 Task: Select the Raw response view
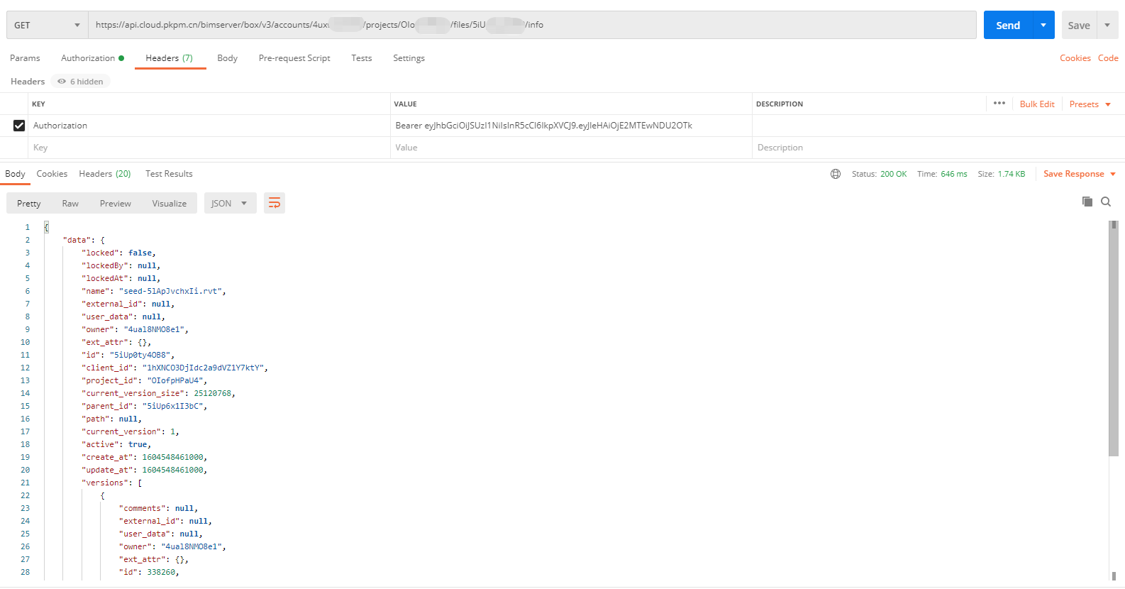pos(70,204)
